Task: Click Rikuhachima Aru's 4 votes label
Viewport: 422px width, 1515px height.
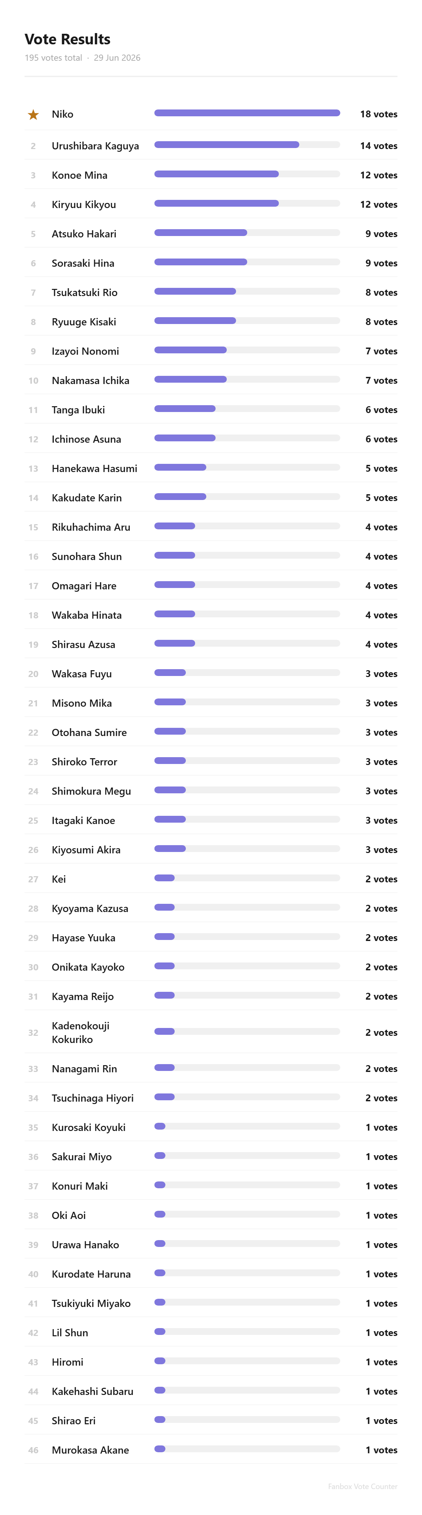Action: tap(381, 527)
